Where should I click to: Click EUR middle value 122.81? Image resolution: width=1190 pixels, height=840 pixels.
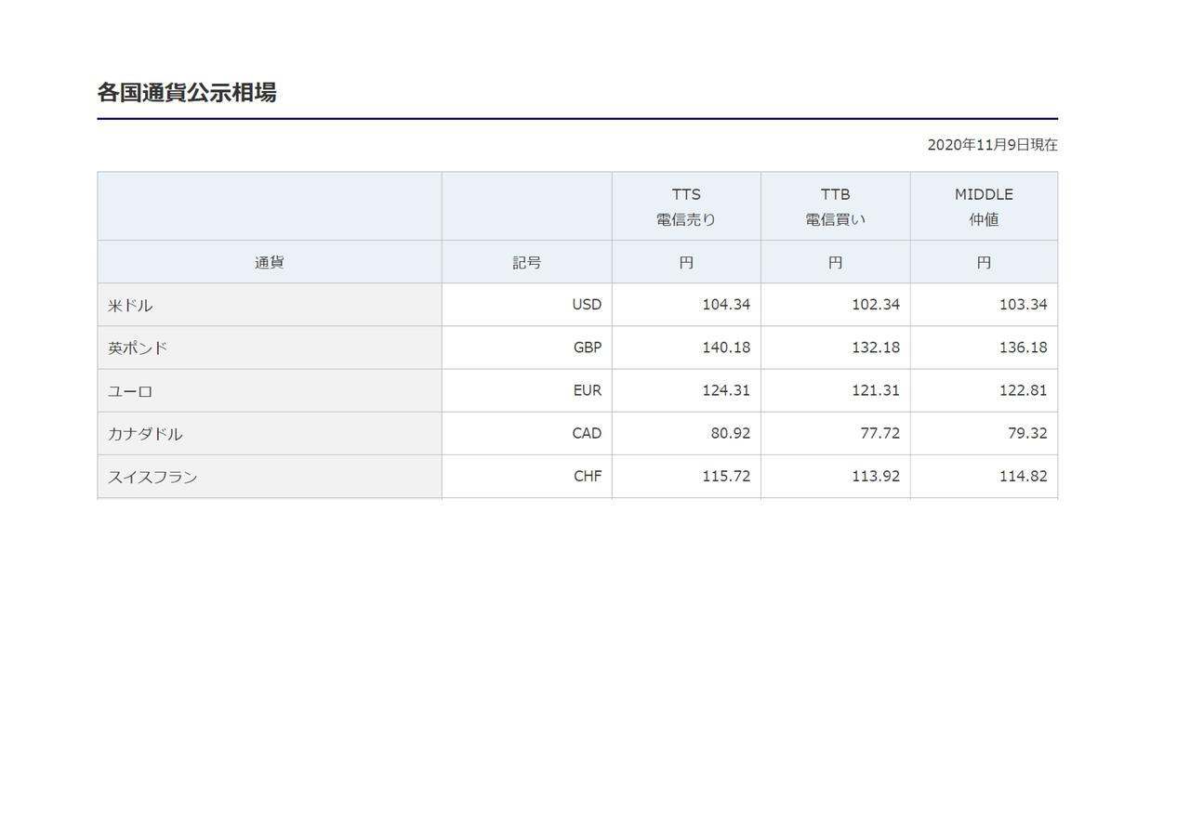click(x=1023, y=390)
